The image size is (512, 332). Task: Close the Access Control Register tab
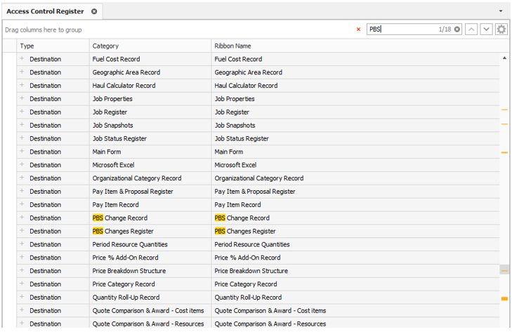tap(94, 11)
